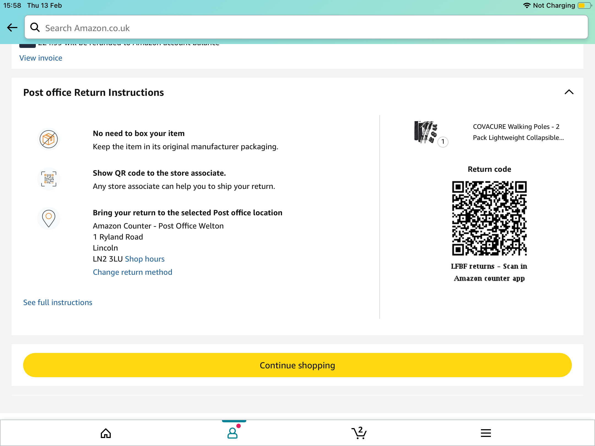
Task: Tap the quantity badge 1 on product
Action: coord(443,142)
